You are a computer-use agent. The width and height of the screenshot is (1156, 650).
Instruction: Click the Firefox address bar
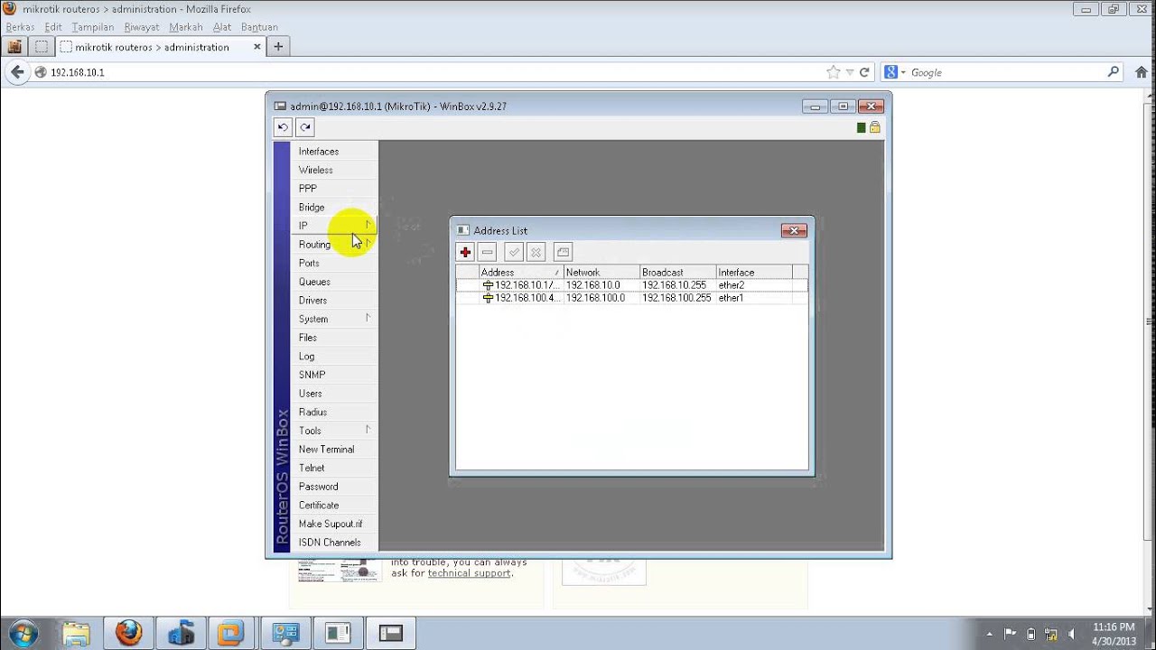tap(433, 72)
